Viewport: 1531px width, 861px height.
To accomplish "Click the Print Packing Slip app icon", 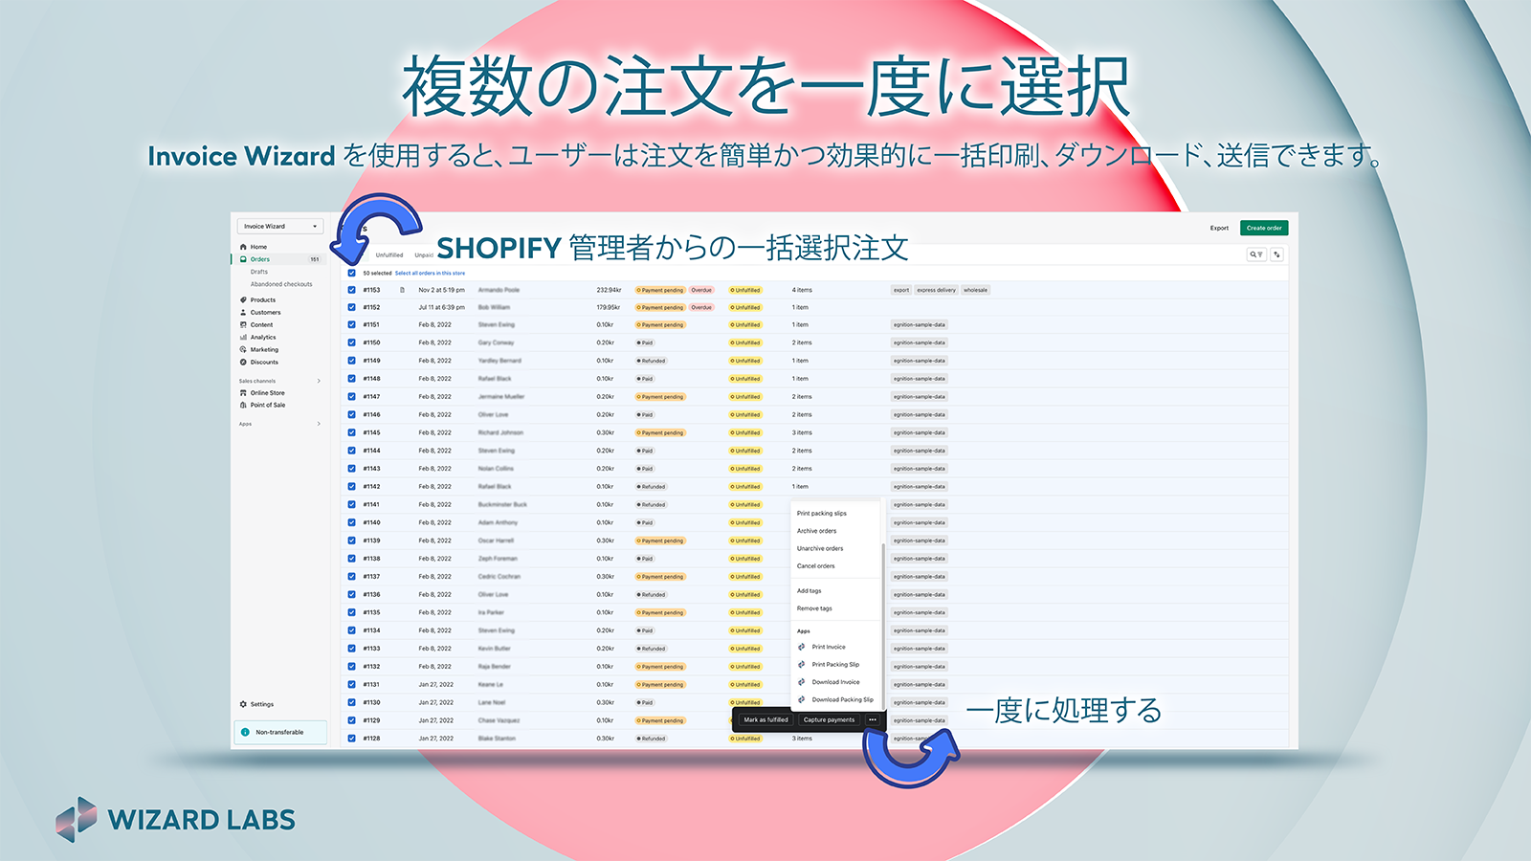I will pos(802,665).
